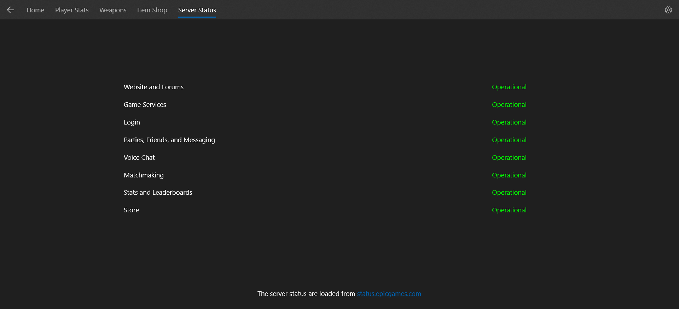
Task: Select the Matchmaking entry
Action: point(144,175)
